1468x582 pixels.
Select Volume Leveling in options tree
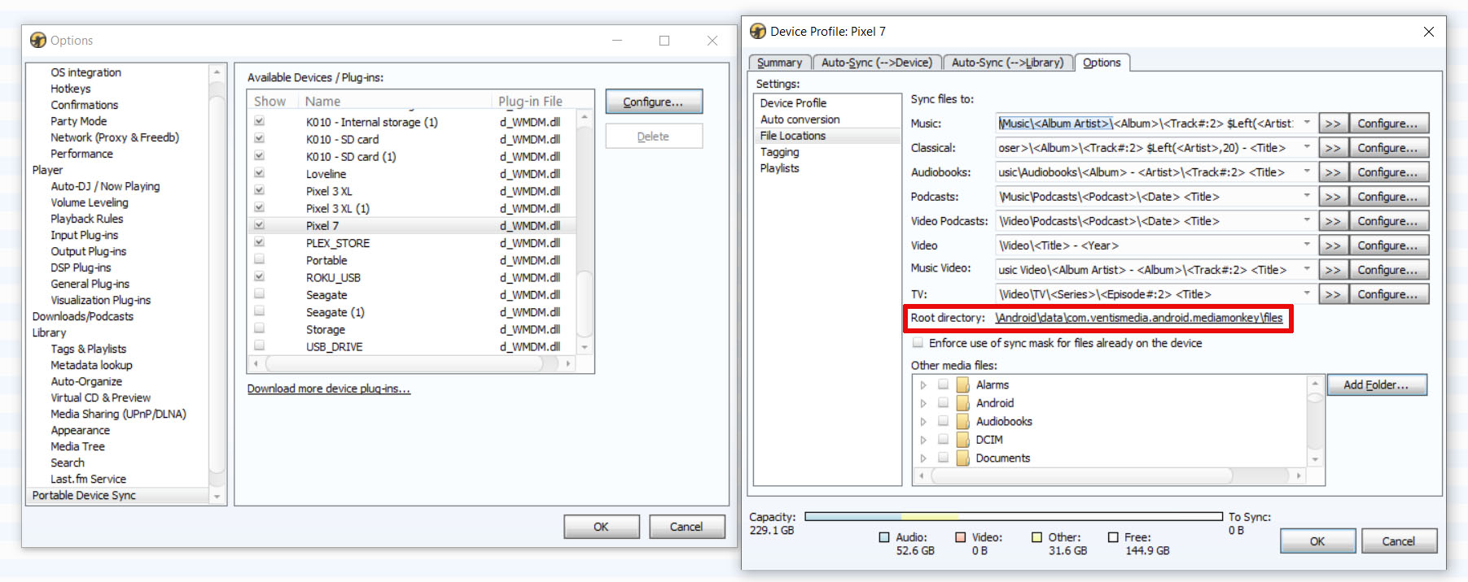click(90, 202)
